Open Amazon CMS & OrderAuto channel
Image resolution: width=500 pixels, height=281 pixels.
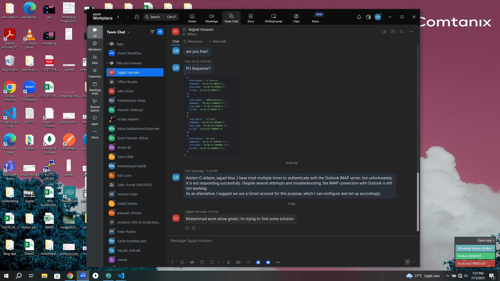coord(135,222)
